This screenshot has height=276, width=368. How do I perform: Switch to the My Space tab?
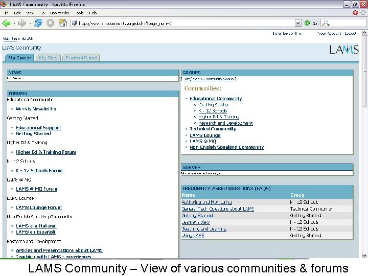20,58
